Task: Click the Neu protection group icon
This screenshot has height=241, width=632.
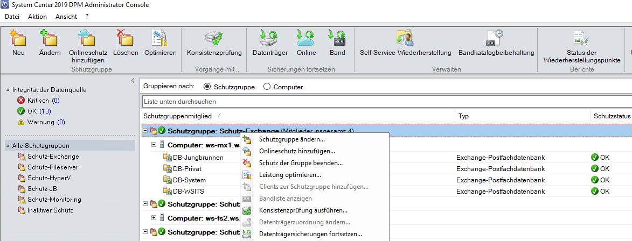Action: coord(18,38)
